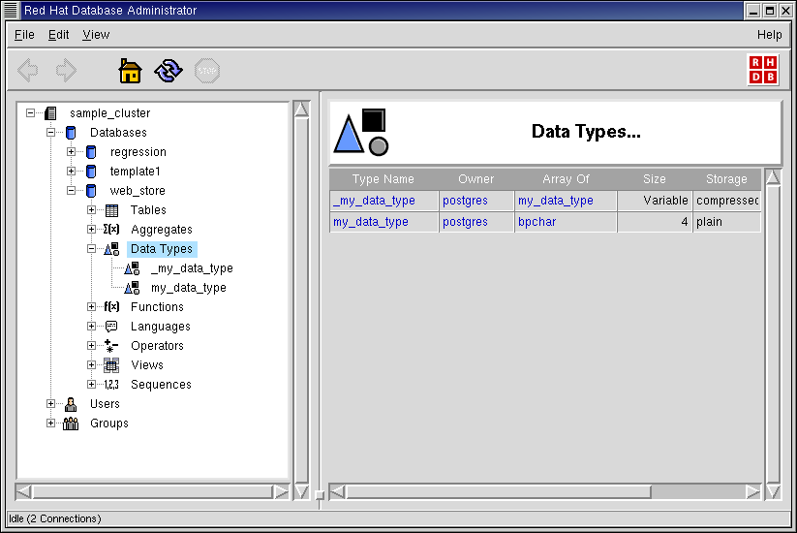
Task: Click the Home toolbar icon
Action: pyautogui.click(x=130, y=71)
